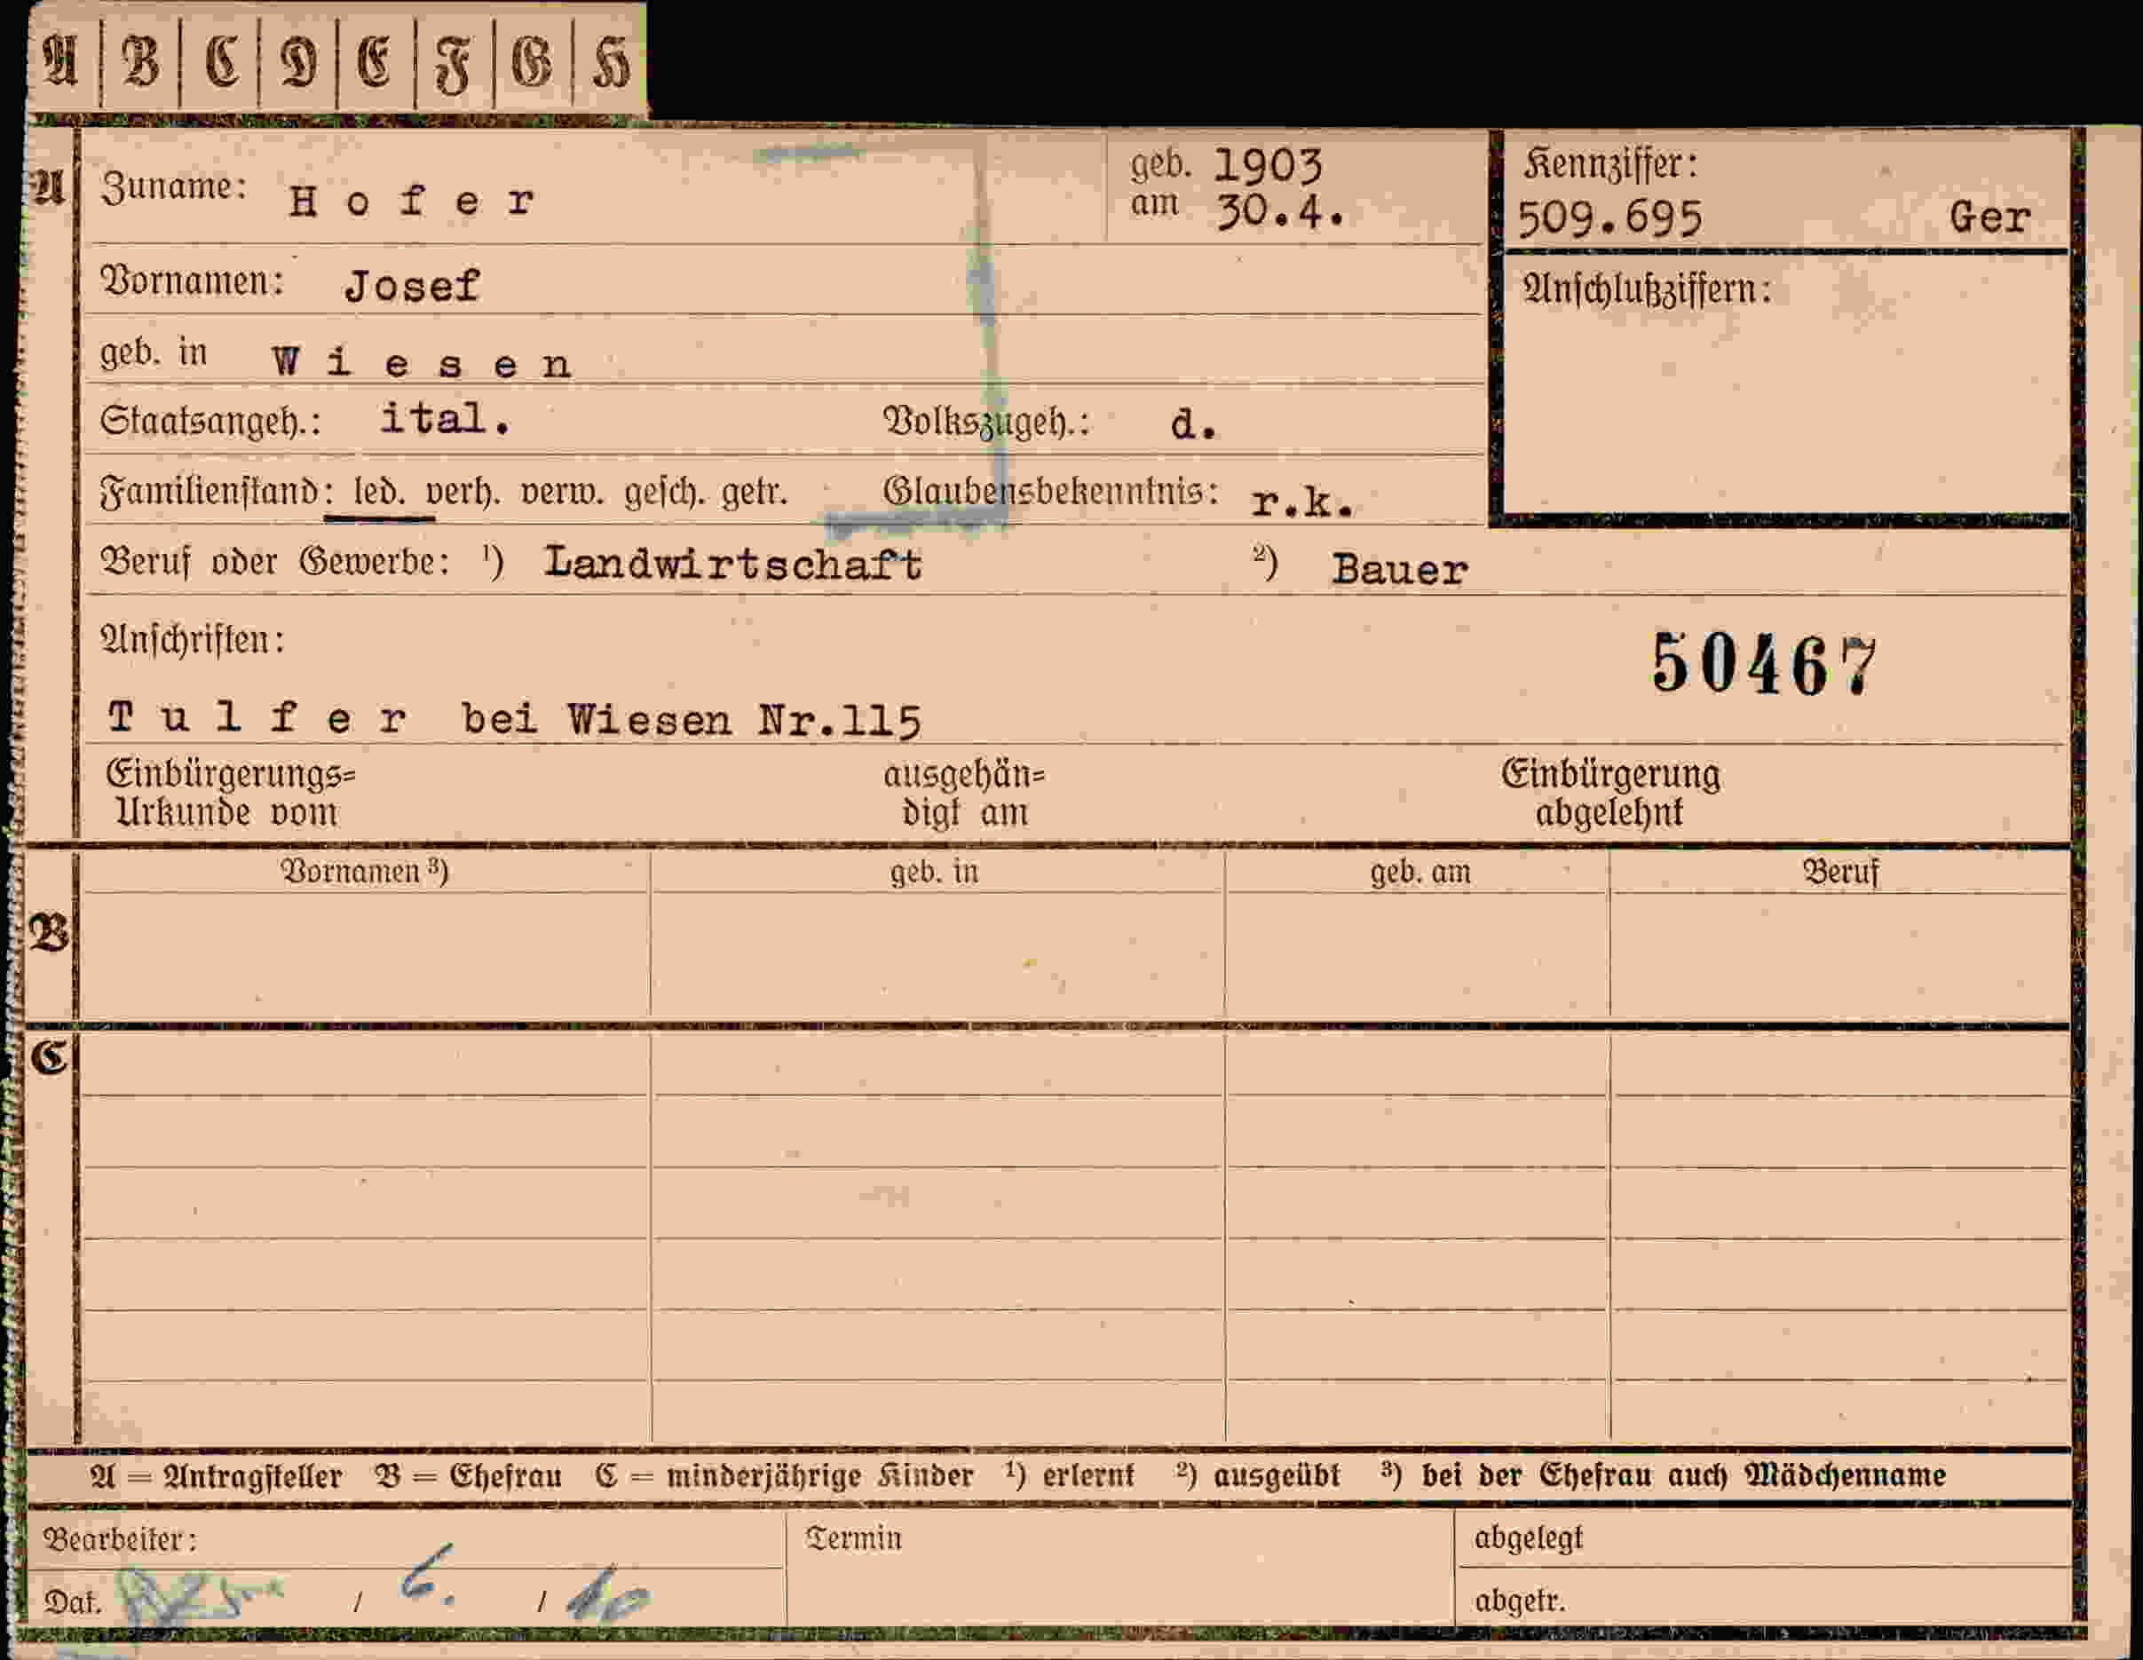The height and width of the screenshot is (1660, 2143).
Task: Click section letter A beside Zuname
Action: pyautogui.click(x=48, y=186)
